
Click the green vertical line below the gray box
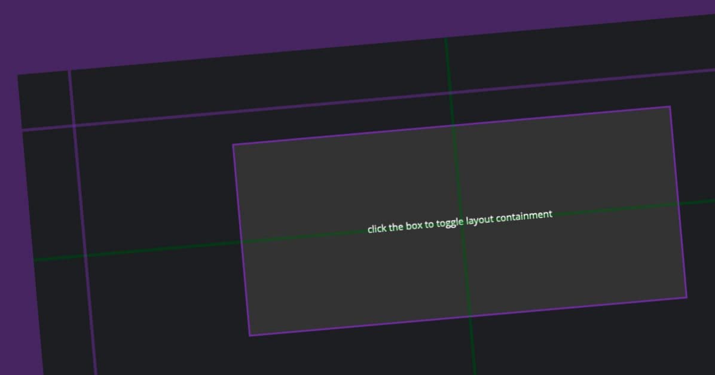click(473, 349)
